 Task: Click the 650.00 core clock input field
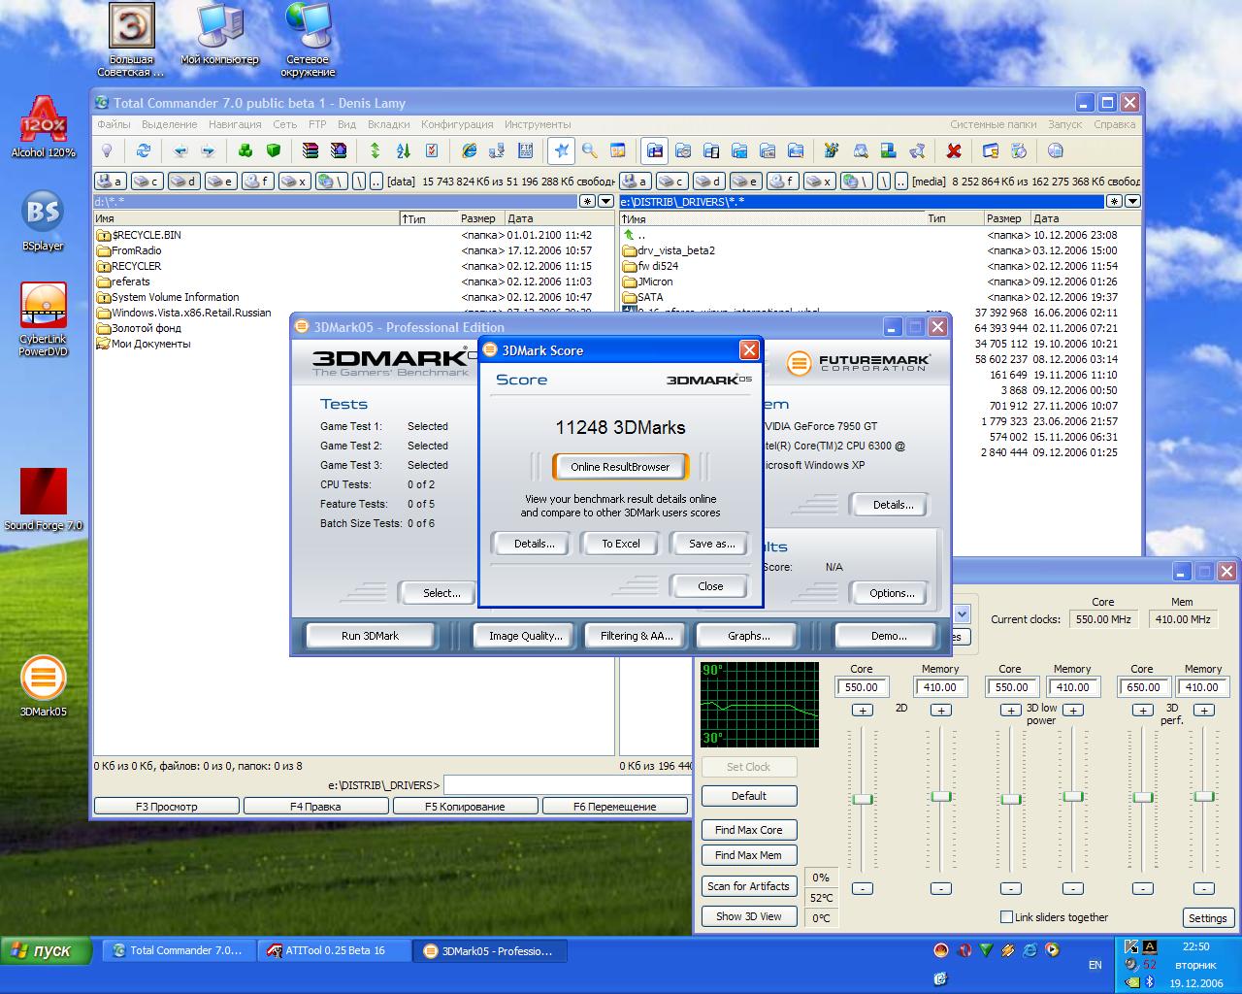click(1143, 686)
